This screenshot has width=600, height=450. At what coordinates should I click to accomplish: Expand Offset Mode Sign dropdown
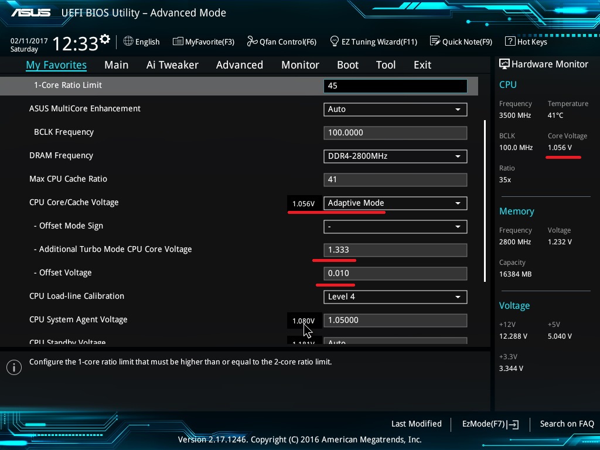click(396, 227)
